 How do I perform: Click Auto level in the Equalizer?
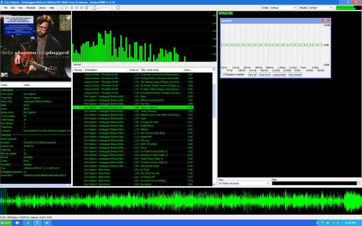click(264, 74)
